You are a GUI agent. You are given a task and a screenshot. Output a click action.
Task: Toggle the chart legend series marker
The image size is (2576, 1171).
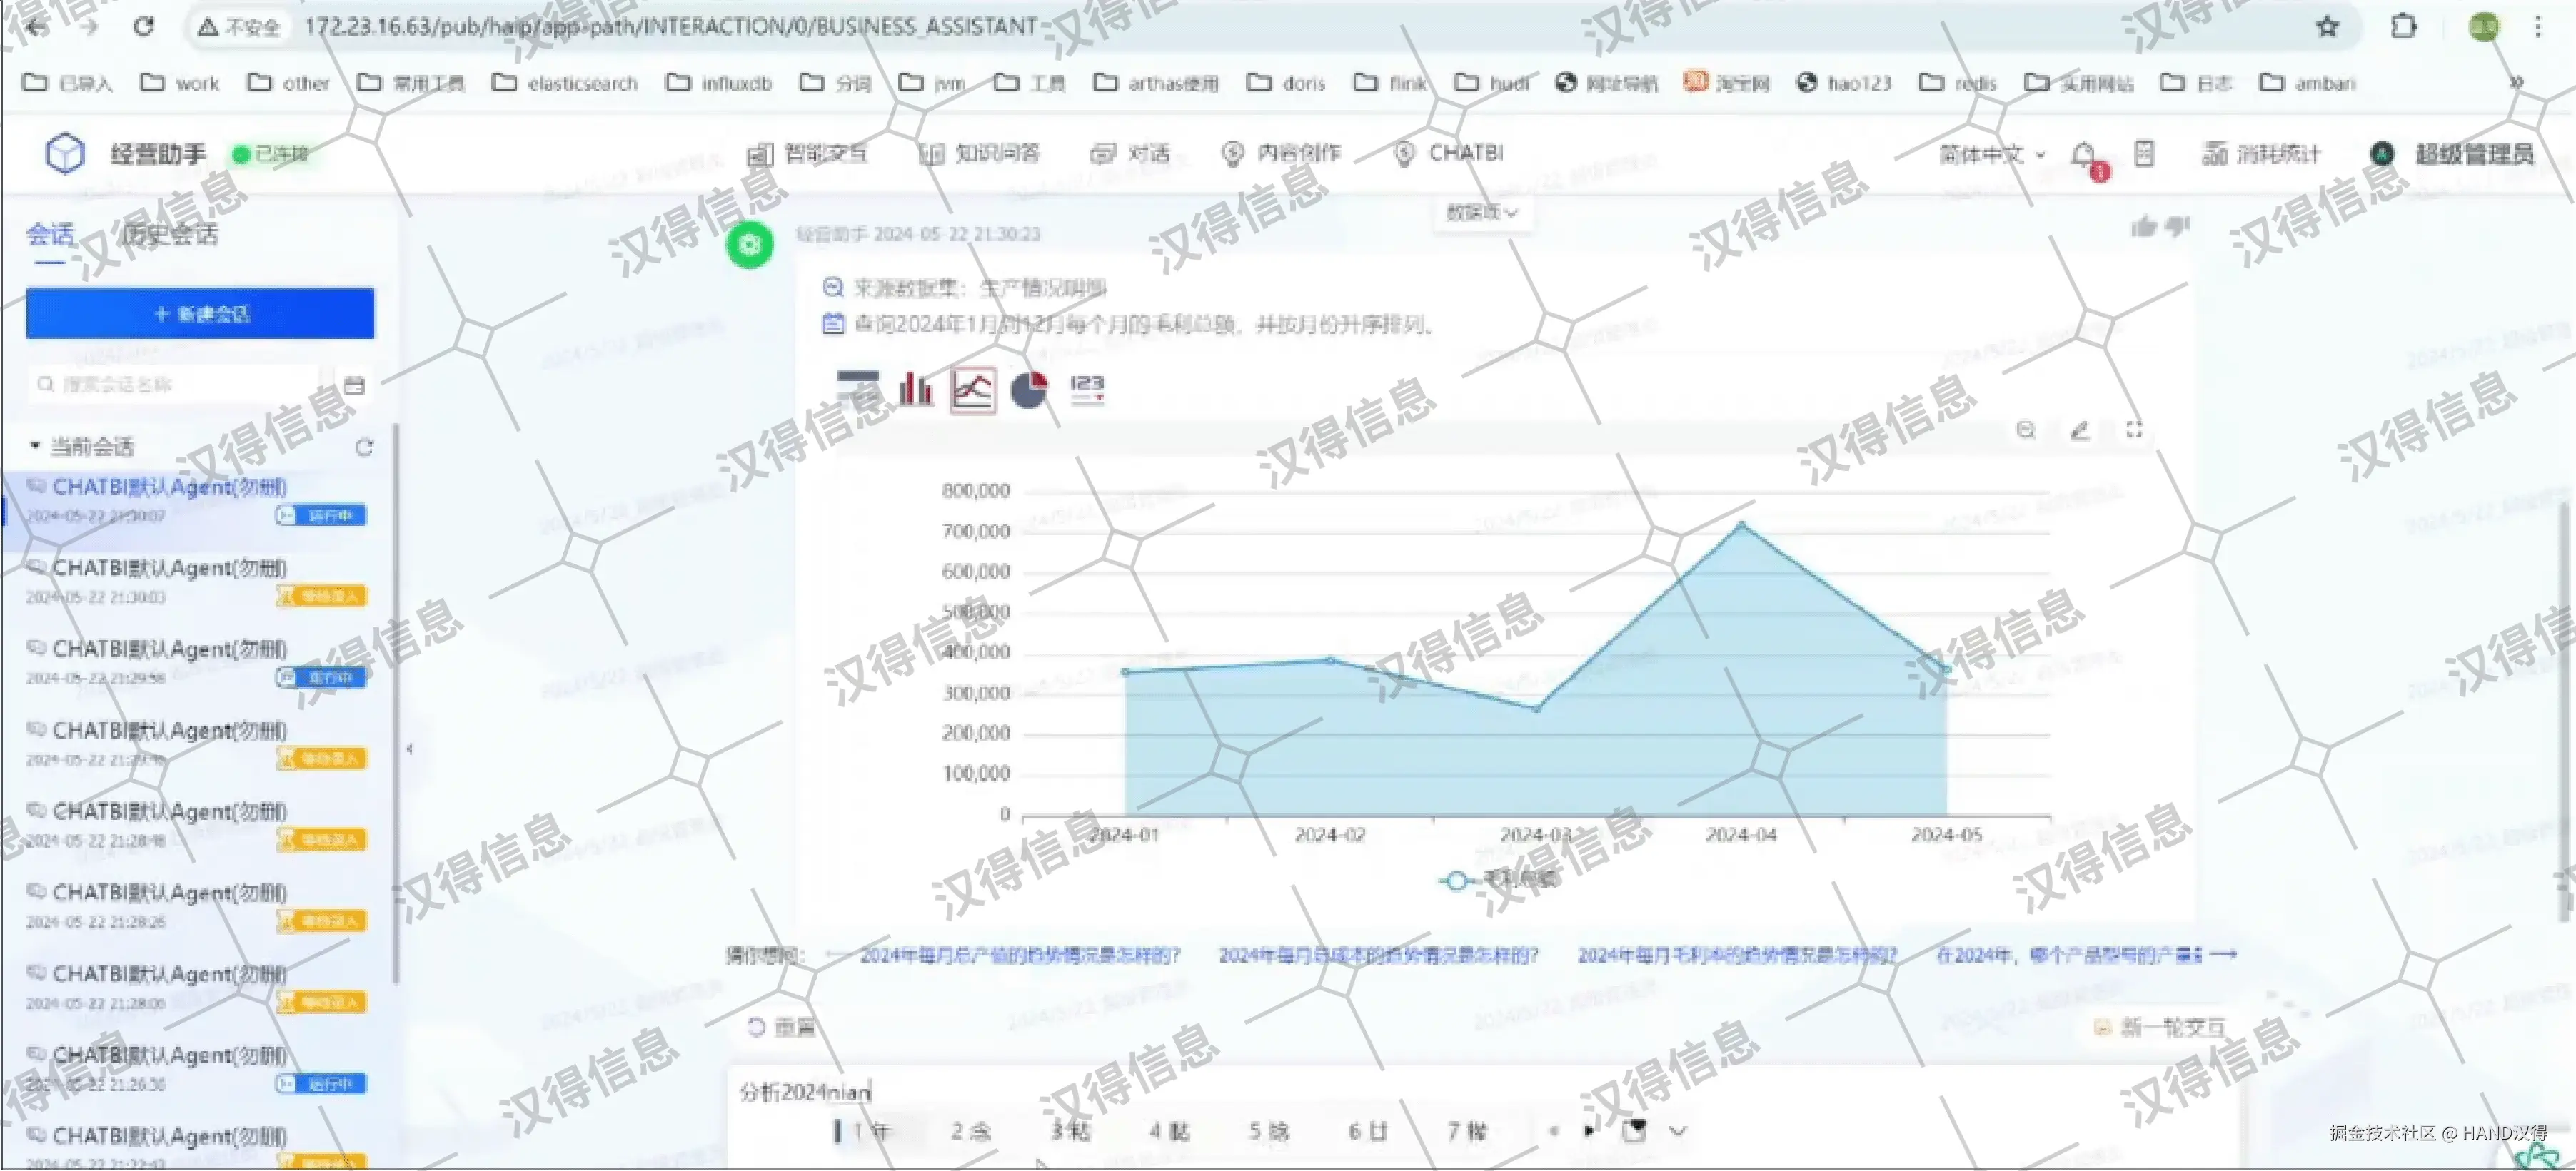(1457, 881)
